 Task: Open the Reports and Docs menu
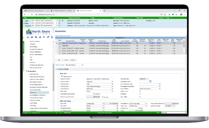[x=79, y=18]
